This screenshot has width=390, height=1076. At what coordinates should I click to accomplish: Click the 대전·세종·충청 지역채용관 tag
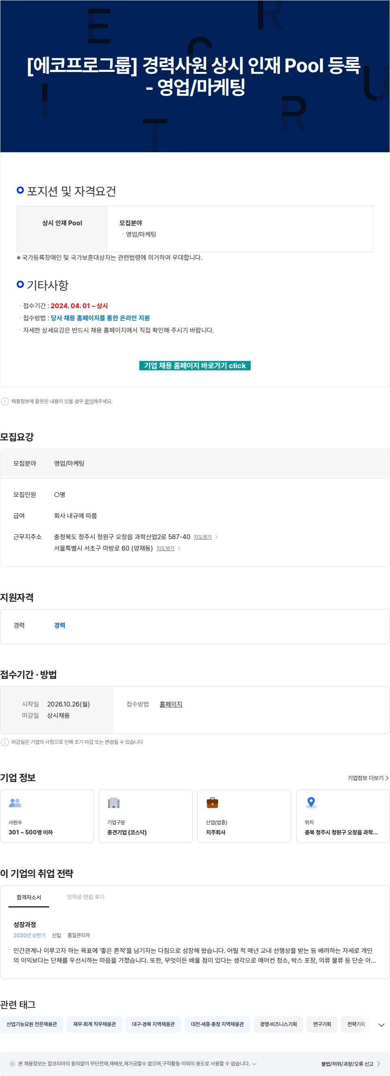[x=217, y=1024]
